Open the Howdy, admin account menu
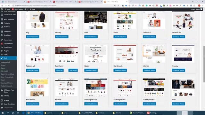The height and width of the screenshot is (115, 205). (197, 9)
